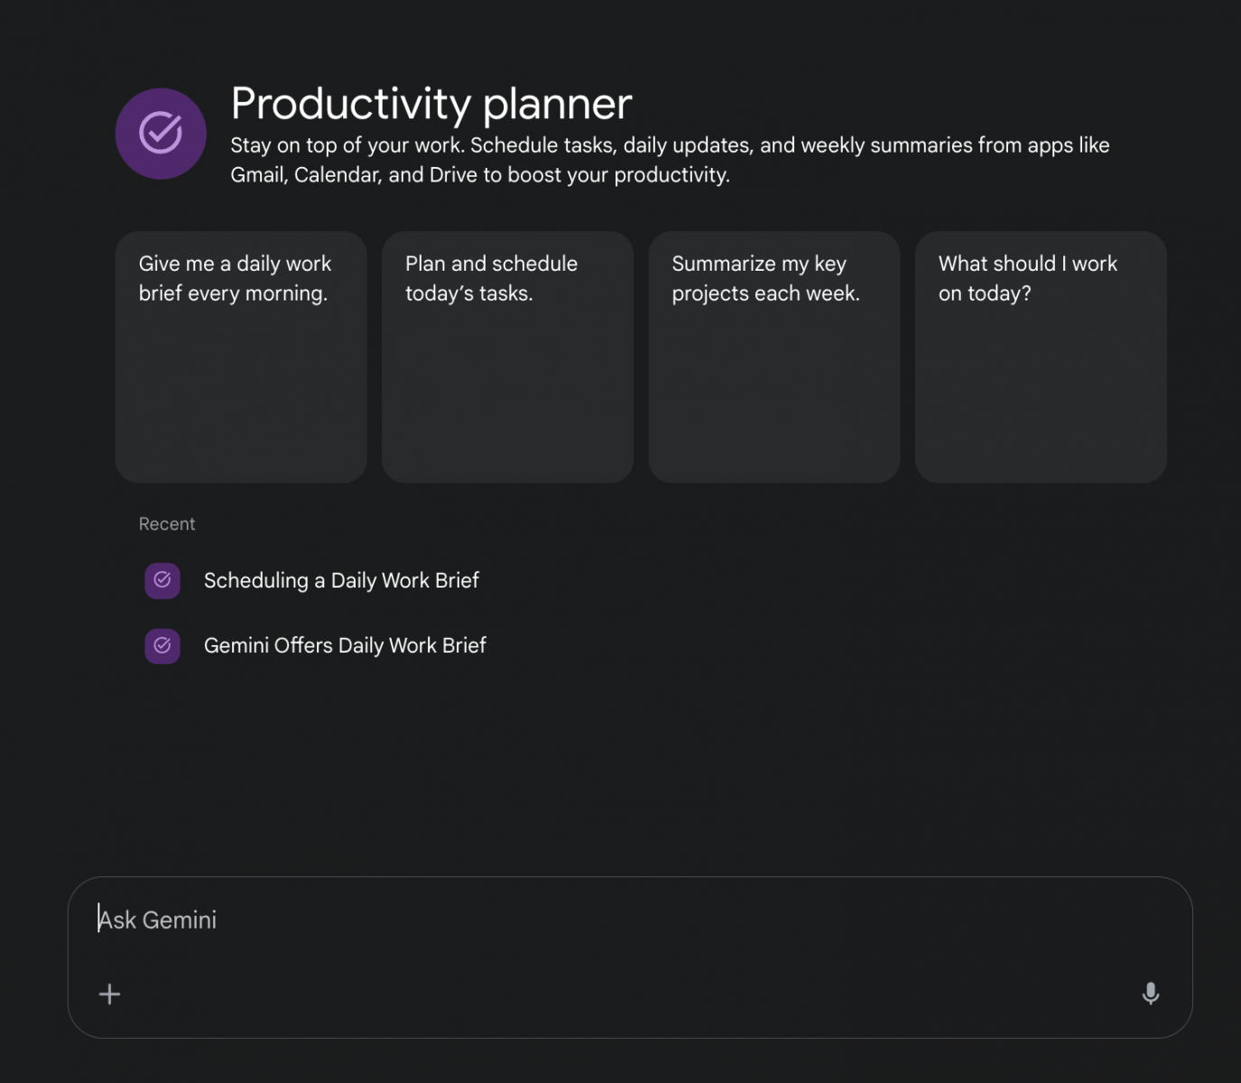Activate the microphone voice input icon
Image resolution: width=1241 pixels, height=1083 pixels.
[x=1150, y=994]
